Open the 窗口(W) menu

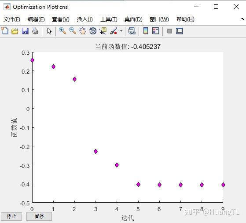click(159, 19)
